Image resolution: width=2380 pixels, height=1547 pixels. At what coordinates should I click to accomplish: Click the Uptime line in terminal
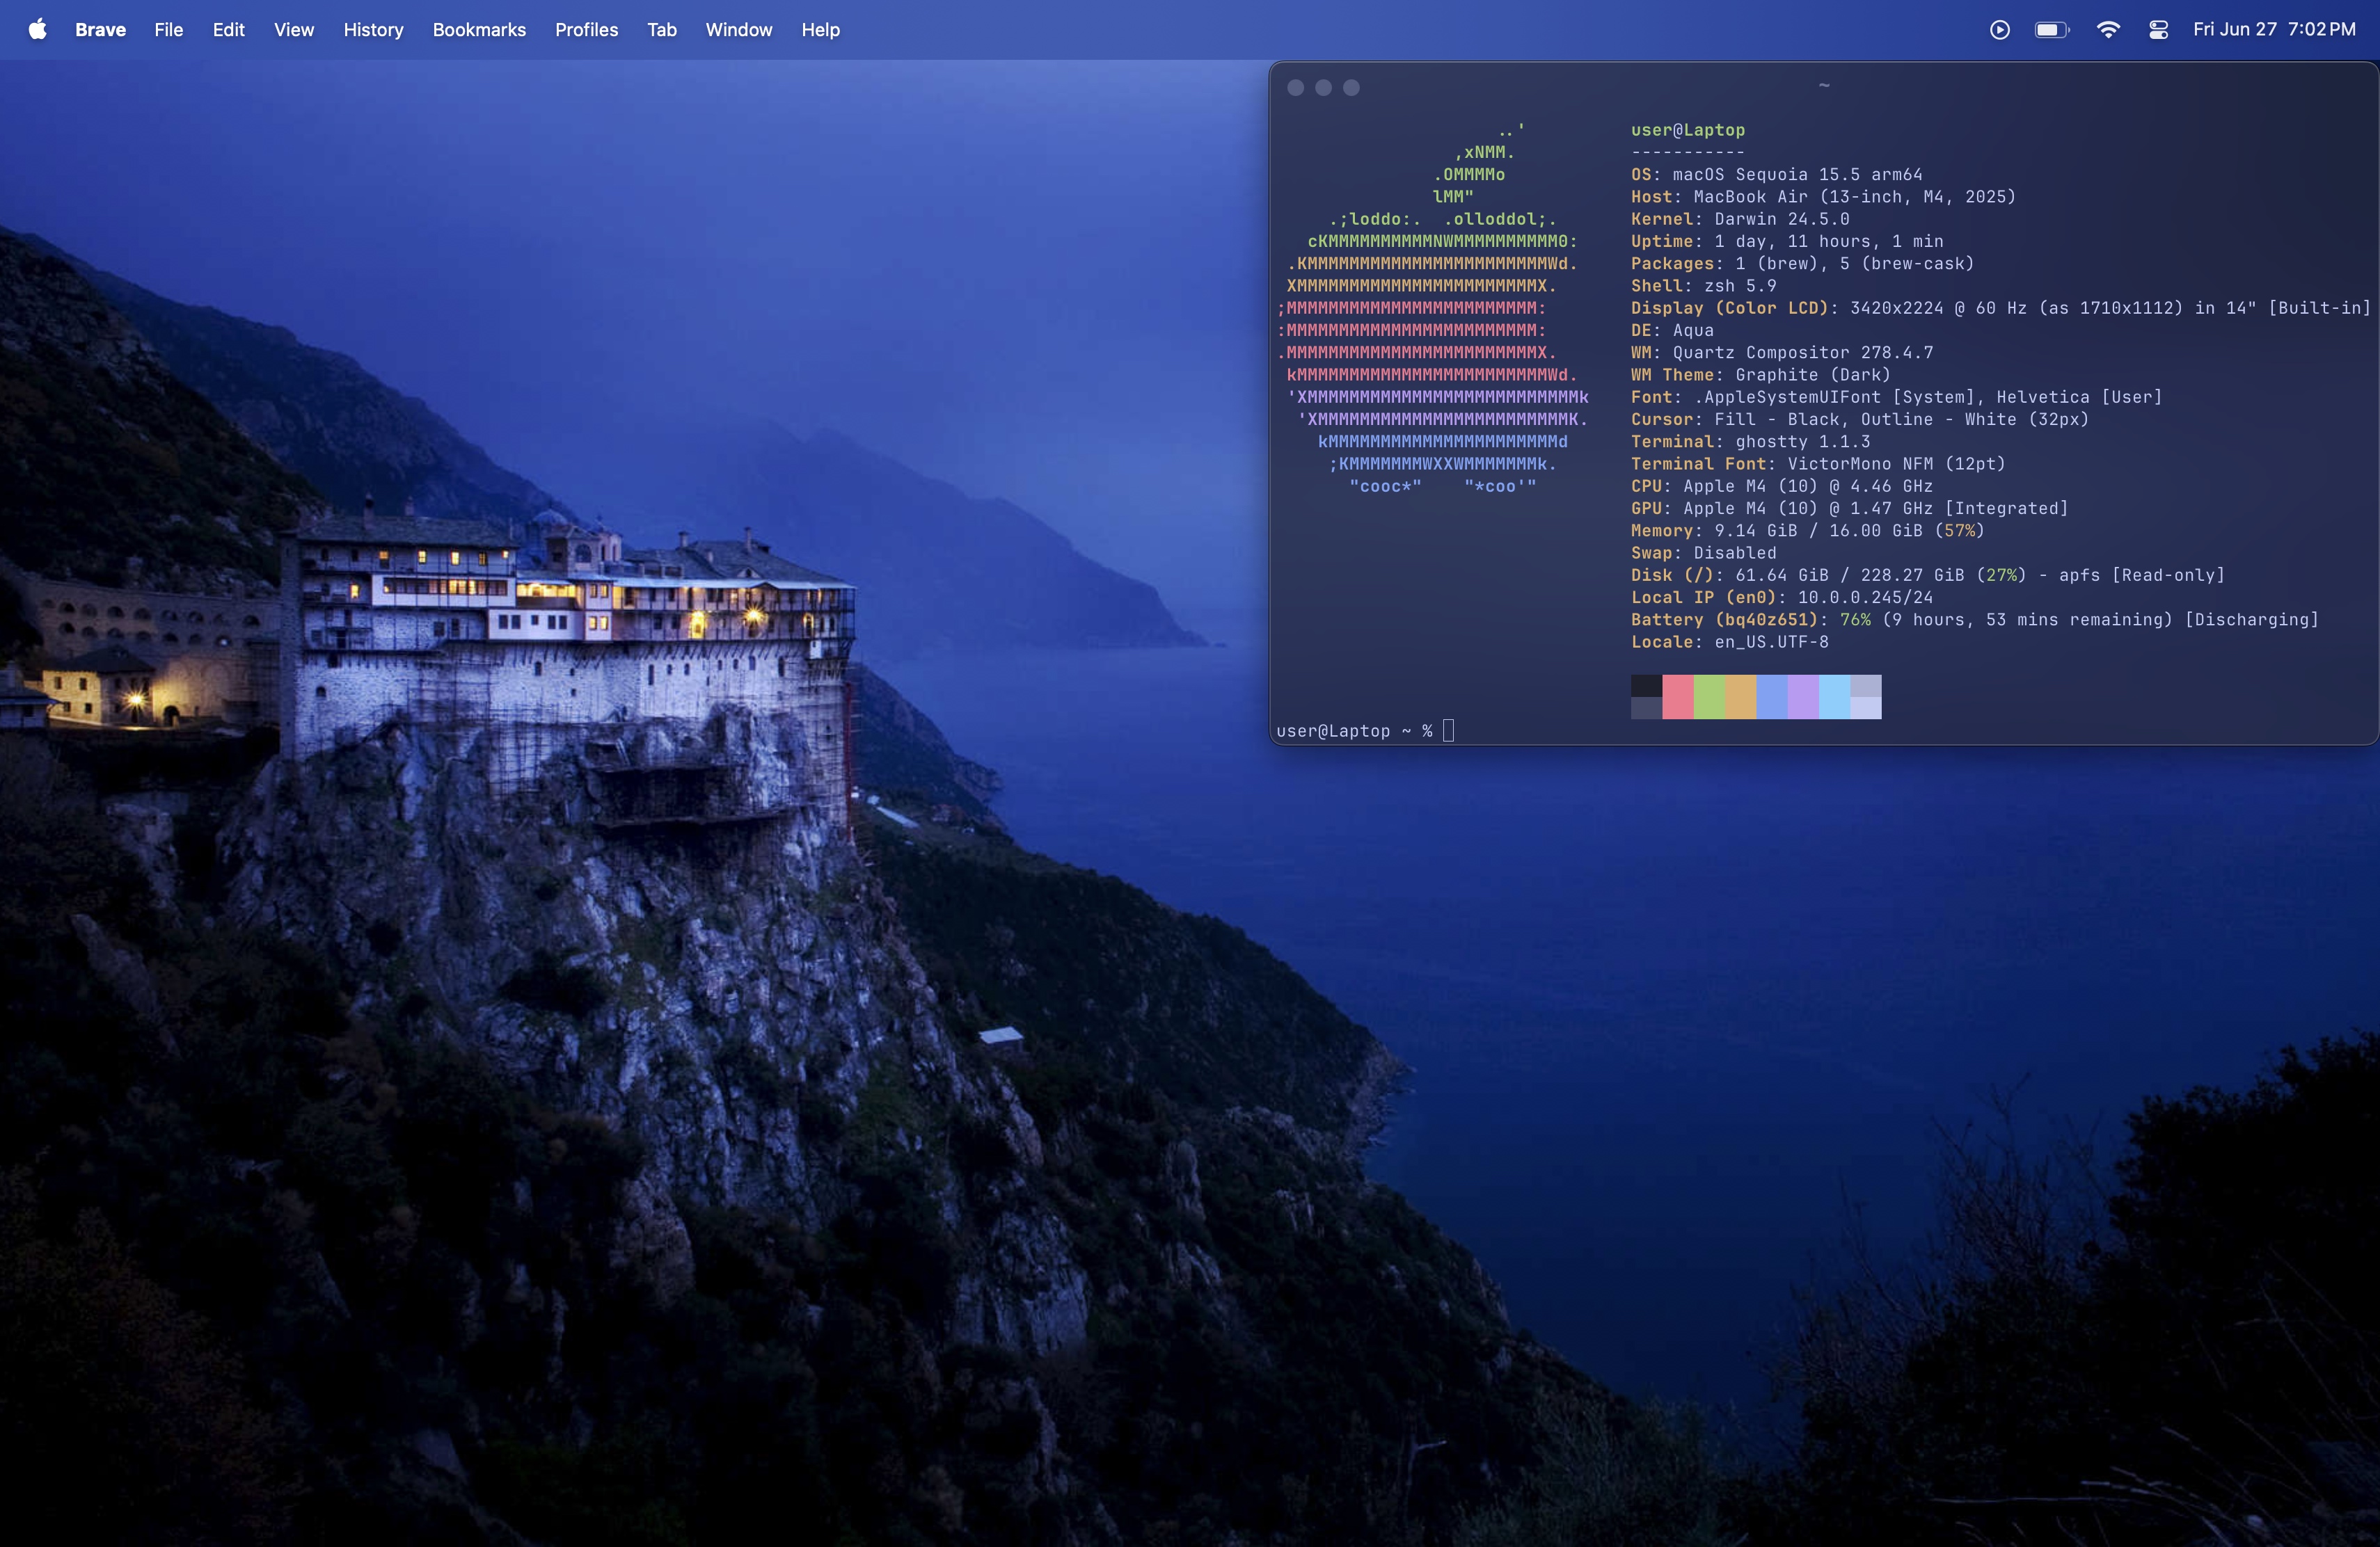tap(1787, 241)
